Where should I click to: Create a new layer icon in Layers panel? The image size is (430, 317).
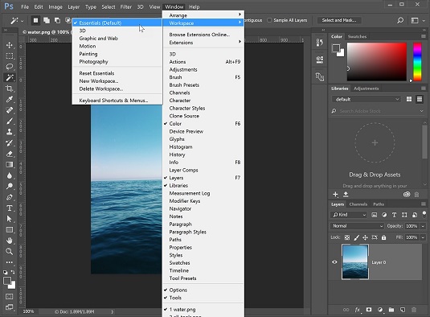pyautogui.click(x=403, y=310)
